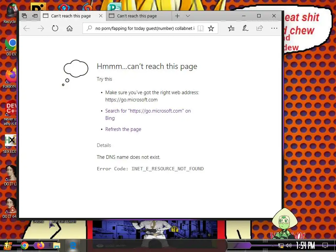The image size is (336, 252).
Task: Go forward with the arrow button
Action: [41, 28]
